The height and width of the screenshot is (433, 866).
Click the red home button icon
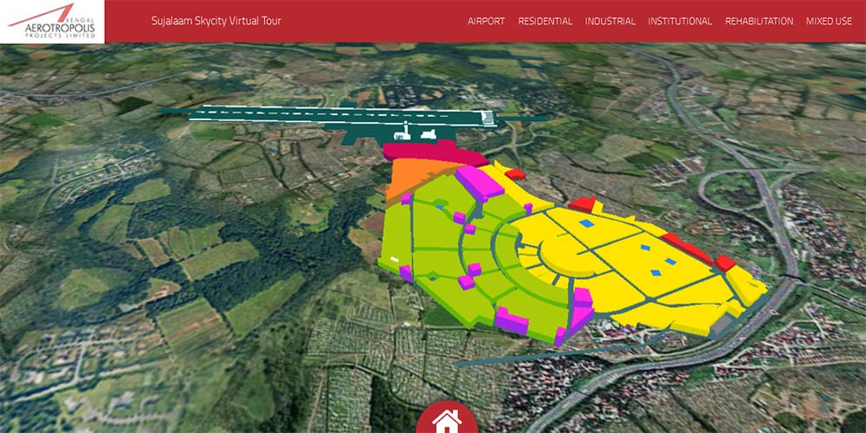447,418
